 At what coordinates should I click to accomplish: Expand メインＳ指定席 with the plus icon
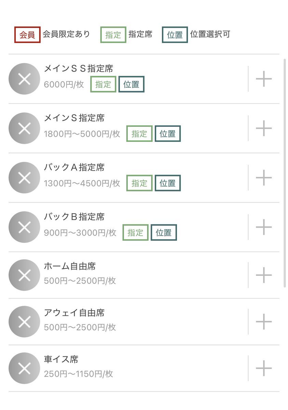pos(264,128)
